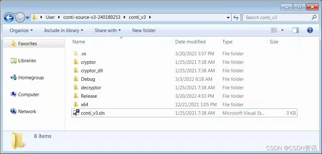
Task: Open the cryptor folder icon
Action: point(76,62)
